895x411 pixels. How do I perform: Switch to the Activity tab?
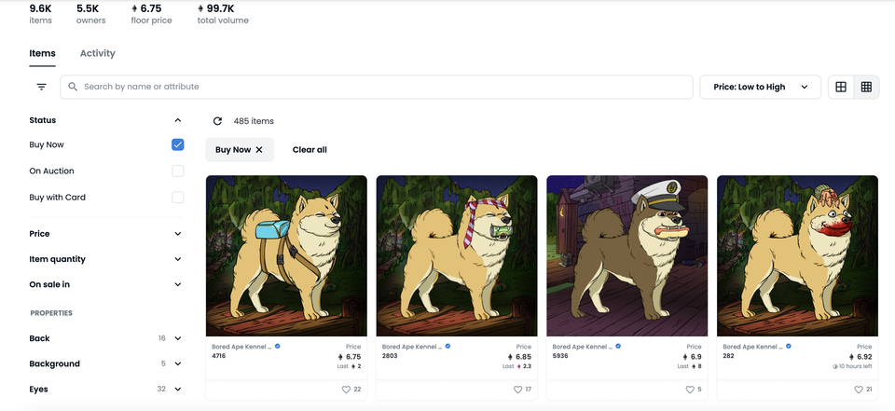tap(98, 53)
